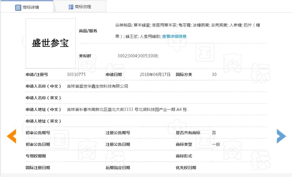
Task: Click the list icon on 商标流程 tab
Action: (71, 7)
